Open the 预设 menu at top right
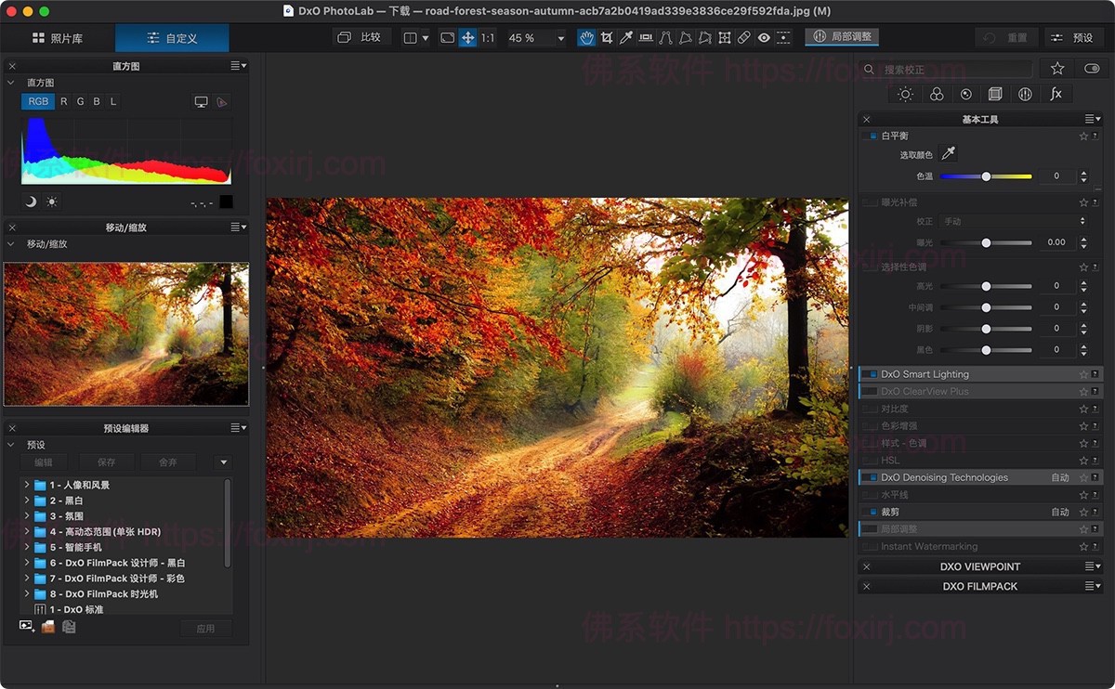This screenshot has width=1115, height=689. [1075, 37]
